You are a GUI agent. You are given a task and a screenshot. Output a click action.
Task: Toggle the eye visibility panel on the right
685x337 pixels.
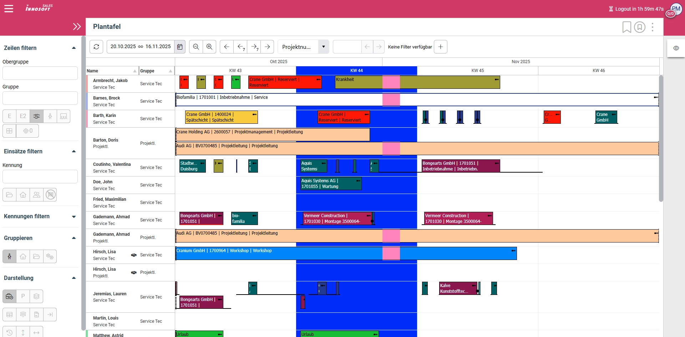point(676,48)
